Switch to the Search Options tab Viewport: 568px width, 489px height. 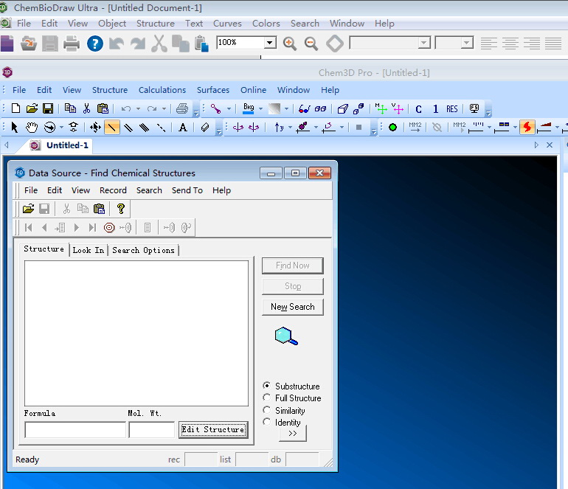click(143, 250)
